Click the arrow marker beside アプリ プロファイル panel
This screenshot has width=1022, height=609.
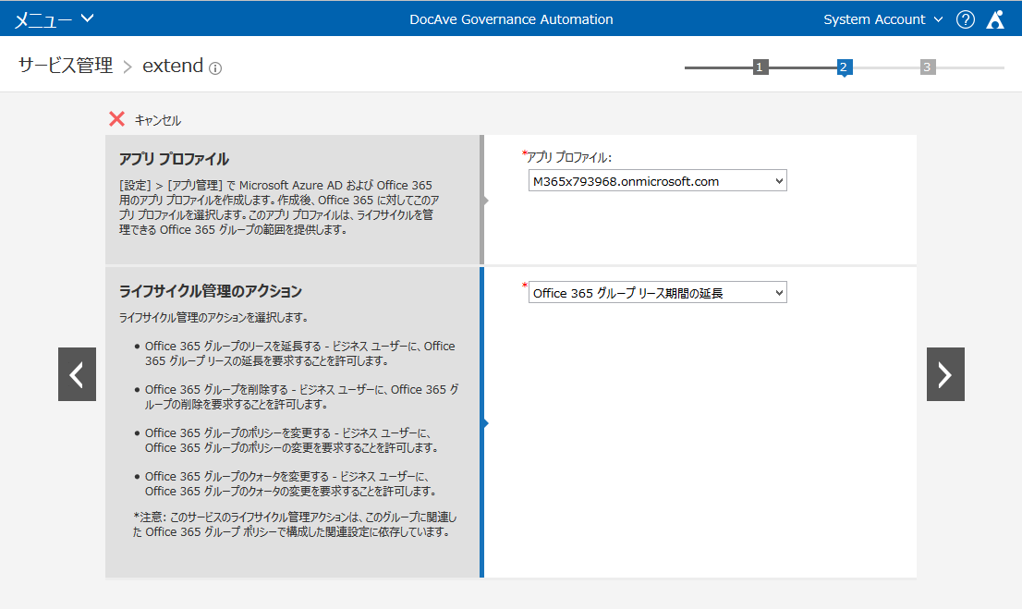[485, 201]
